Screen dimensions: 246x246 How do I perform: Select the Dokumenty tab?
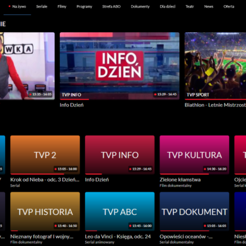140,6
